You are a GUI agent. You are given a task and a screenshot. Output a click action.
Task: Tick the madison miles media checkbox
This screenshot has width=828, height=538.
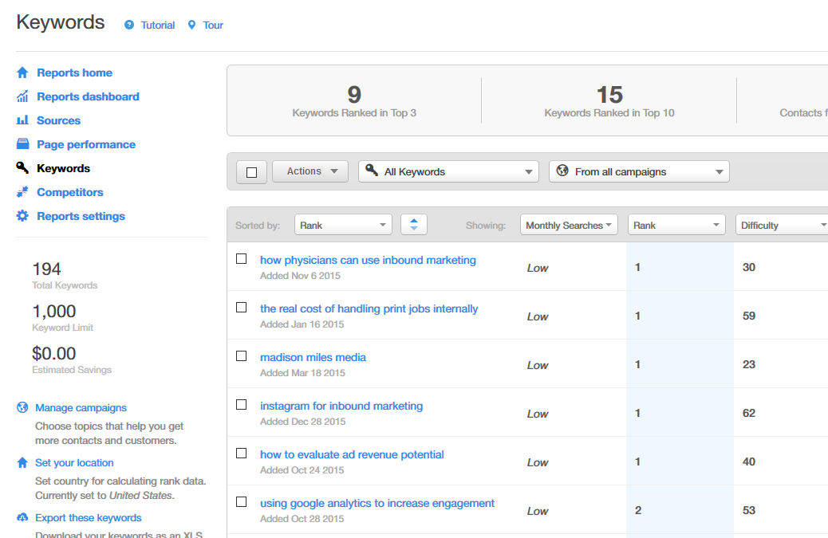pyautogui.click(x=242, y=356)
